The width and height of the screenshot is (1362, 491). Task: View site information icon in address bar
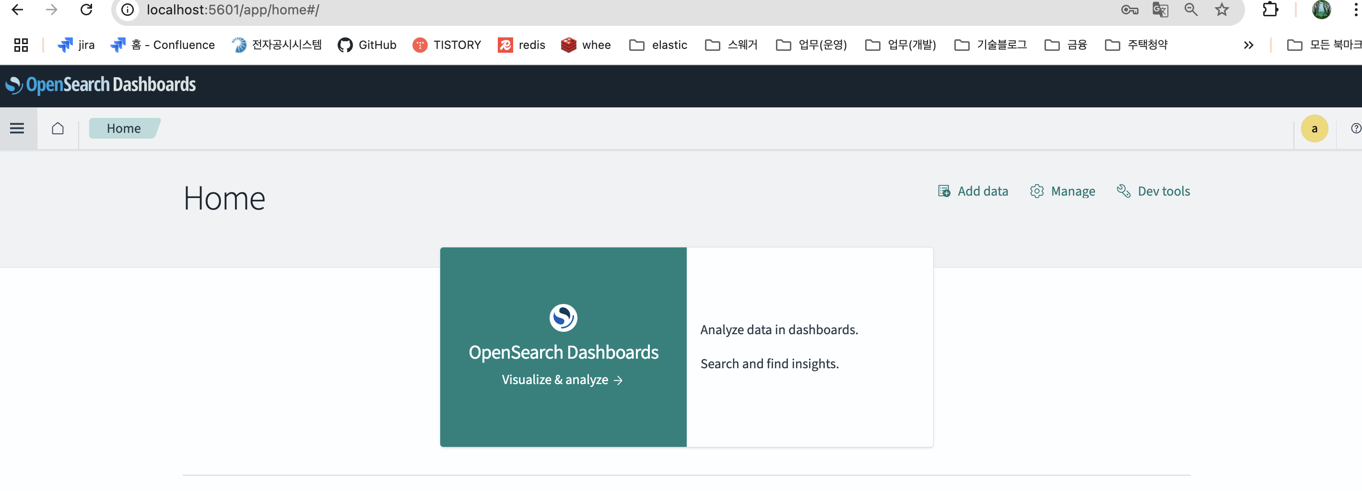(x=128, y=10)
